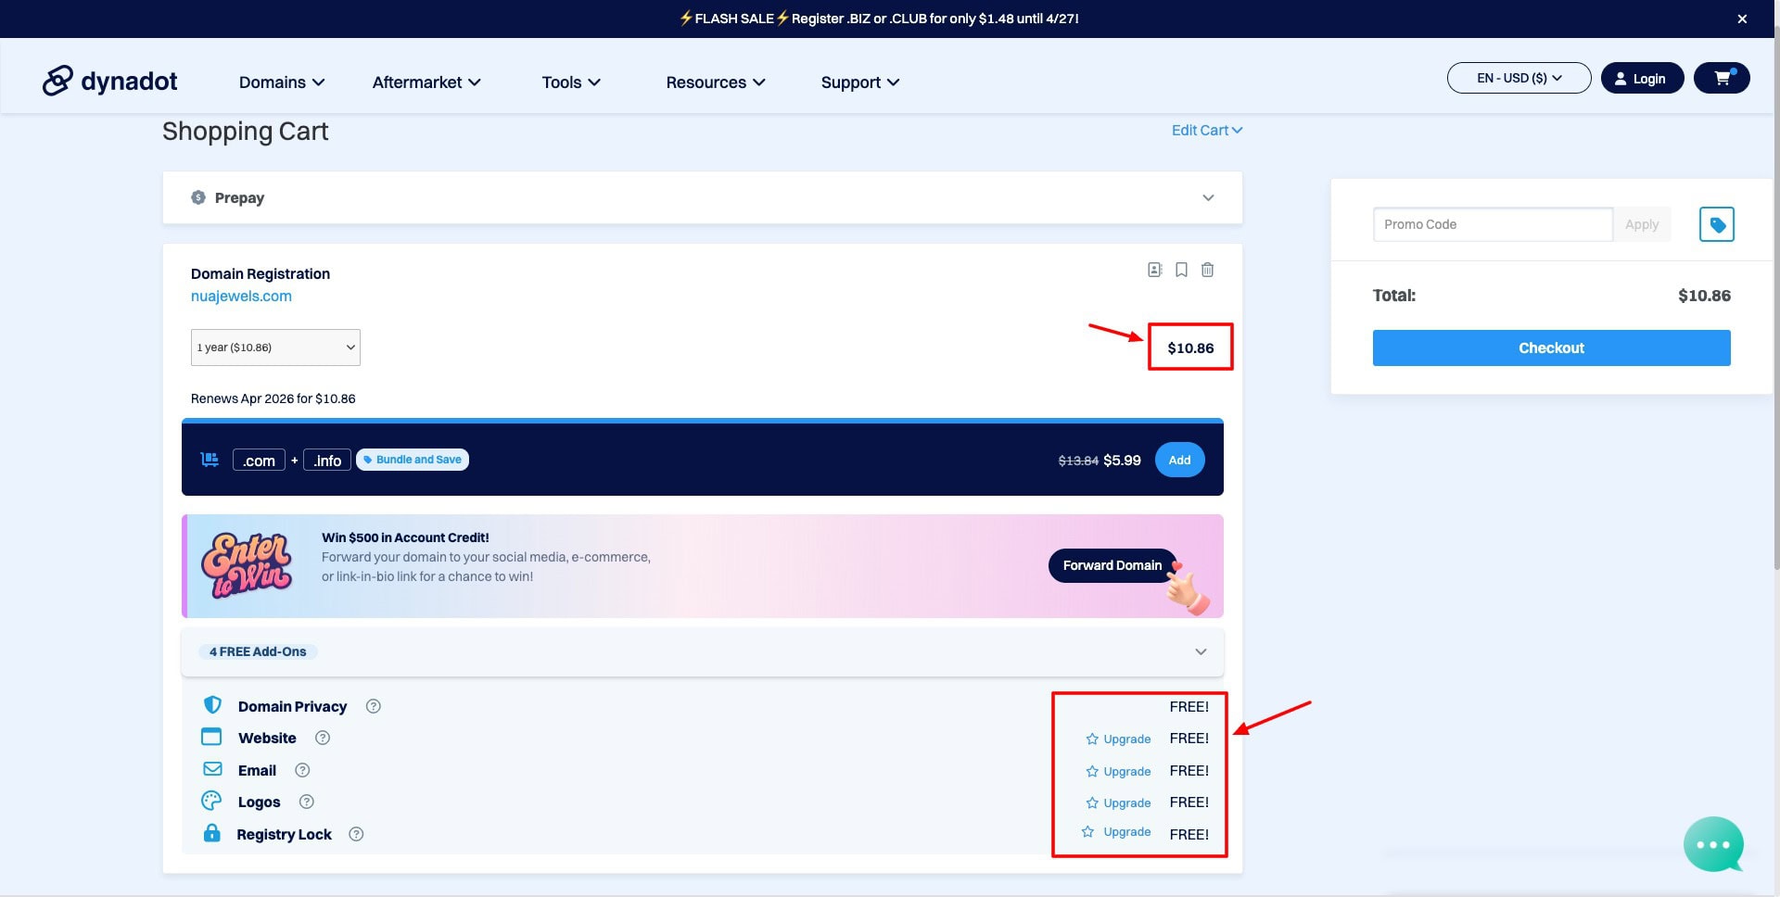The height and width of the screenshot is (897, 1780).
Task: Open the EN - USD currency selector
Action: (x=1519, y=78)
